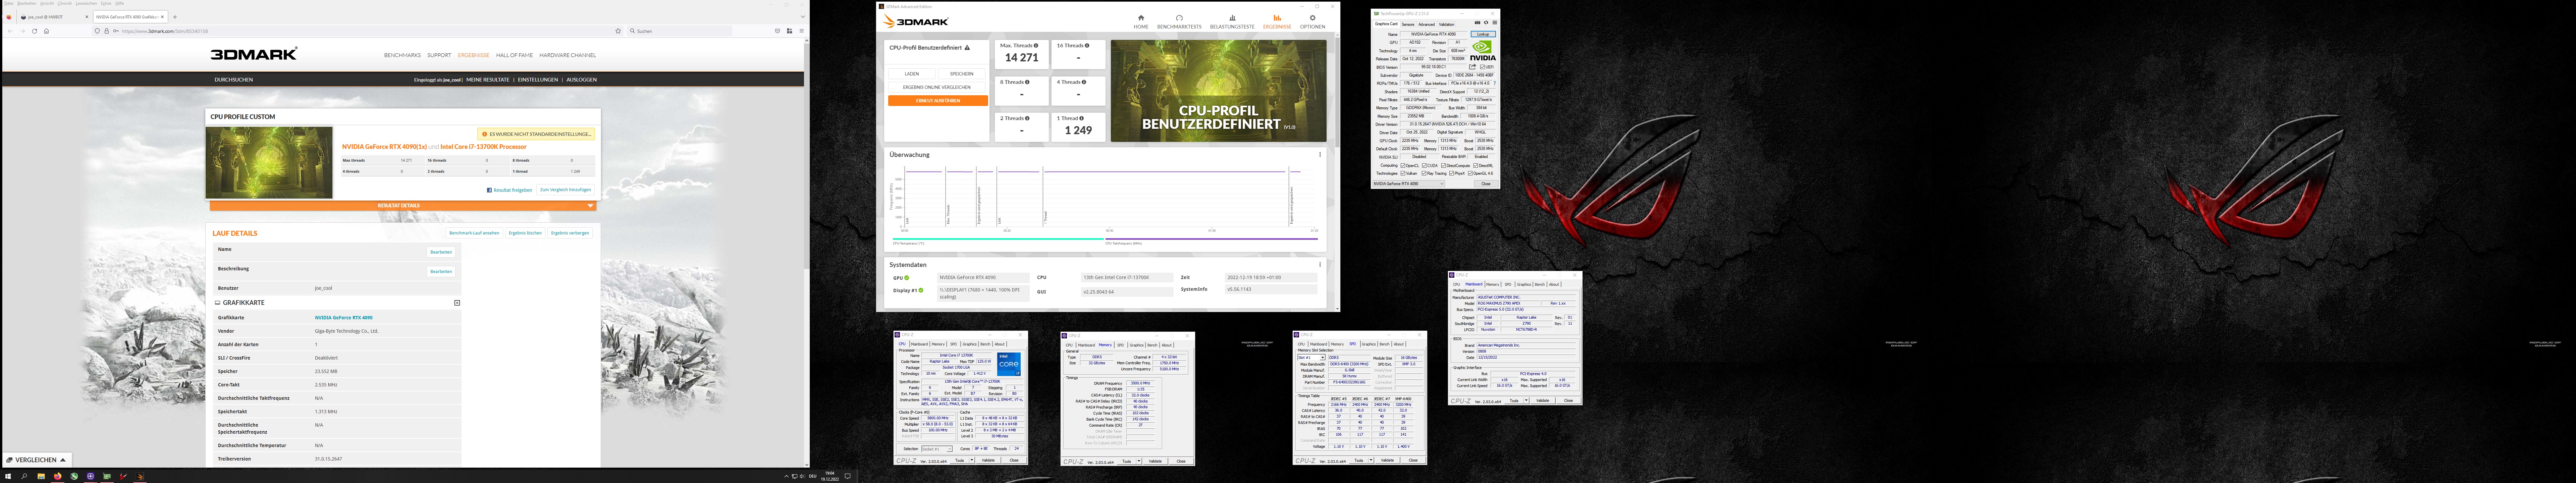
Task: Open Firefox list-all-tabs chevron
Action: (x=803, y=17)
